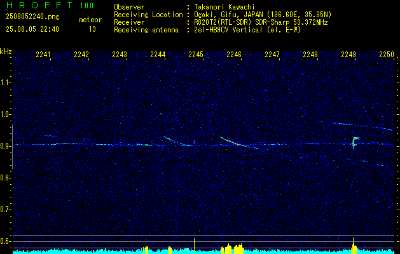Click the 2246 time axis marker

(x=234, y=55)
